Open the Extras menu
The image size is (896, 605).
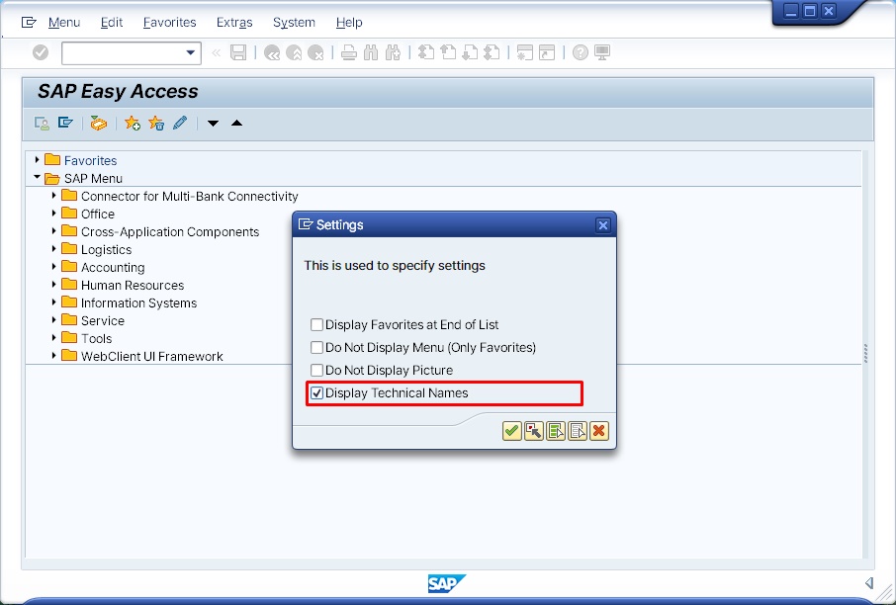point(234,23)
